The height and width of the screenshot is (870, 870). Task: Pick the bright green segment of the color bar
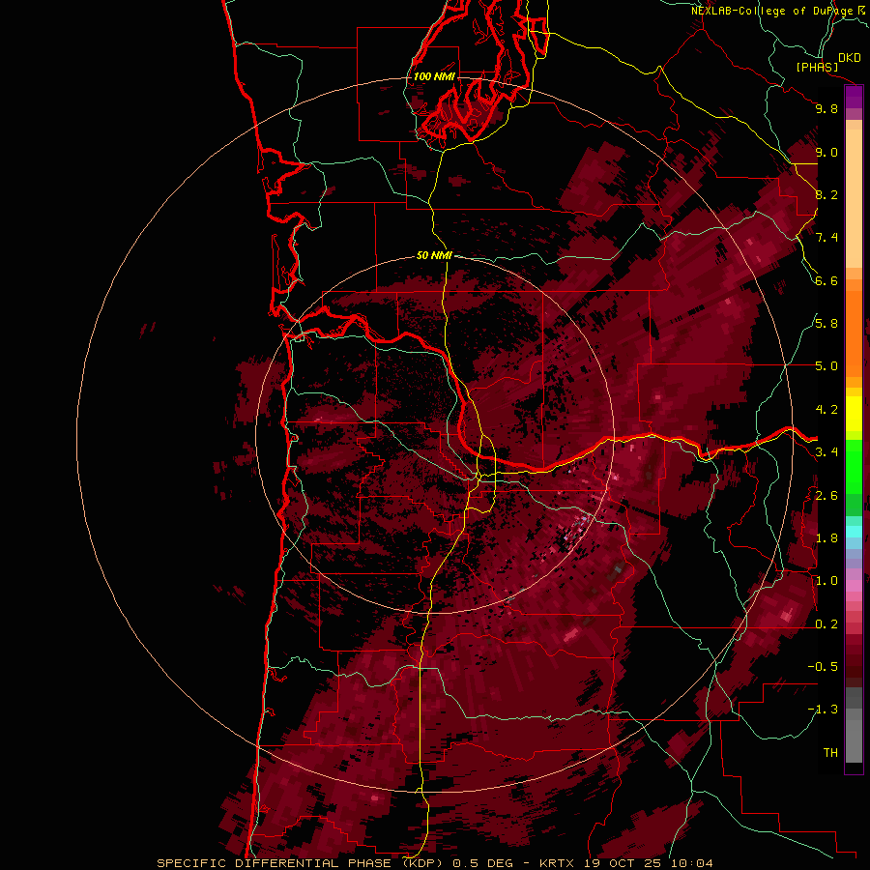[x=854, y=466]
